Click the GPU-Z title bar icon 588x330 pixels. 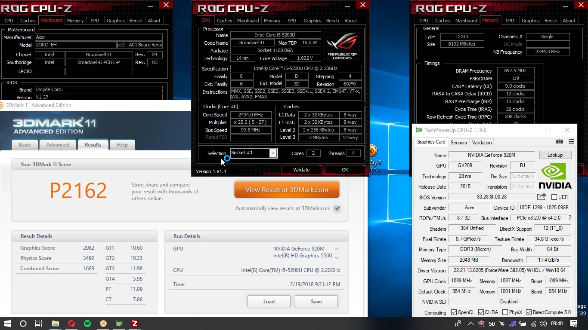click(x=419, y=130)
